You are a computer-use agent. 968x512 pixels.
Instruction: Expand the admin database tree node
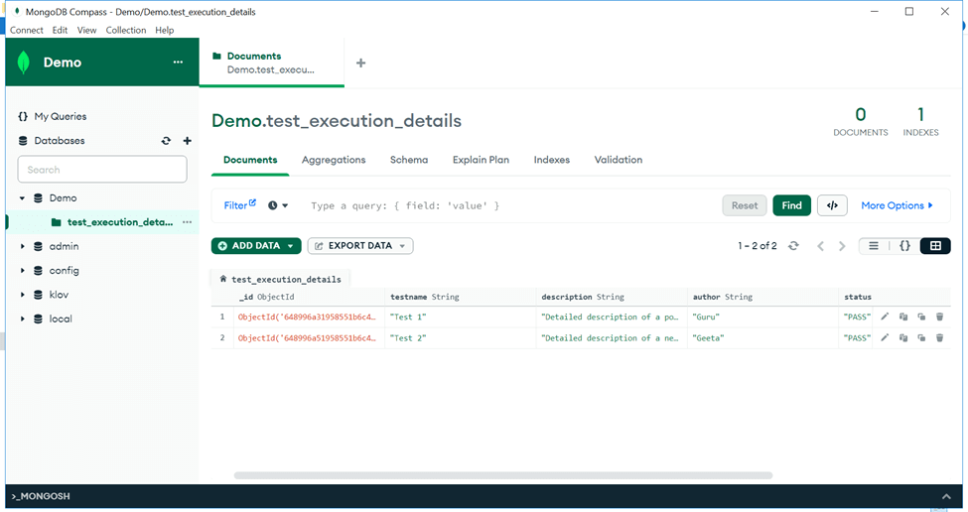pyautogui.click(x=23, y=246)
